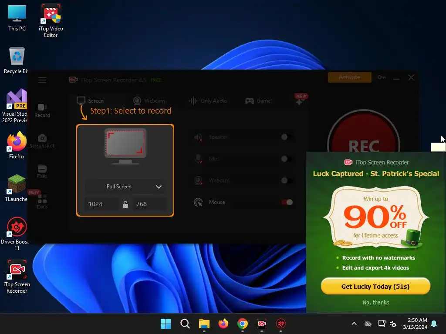This screenshot has width=446, height=334.
Task: Toggle the aspect ratio lock icon
Action: [x=125, y=204]
